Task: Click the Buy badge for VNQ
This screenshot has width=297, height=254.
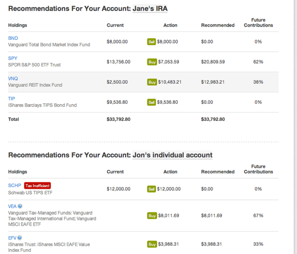Action: pos(152,82)
